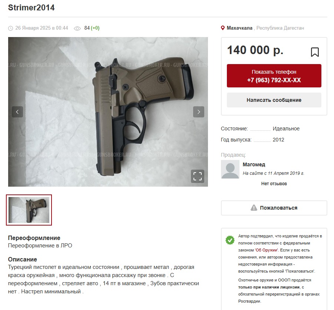Open seller Магомед's profile name
Image resolution: width=334 pixels, height=310 pixels.
[x=254, y=164]
